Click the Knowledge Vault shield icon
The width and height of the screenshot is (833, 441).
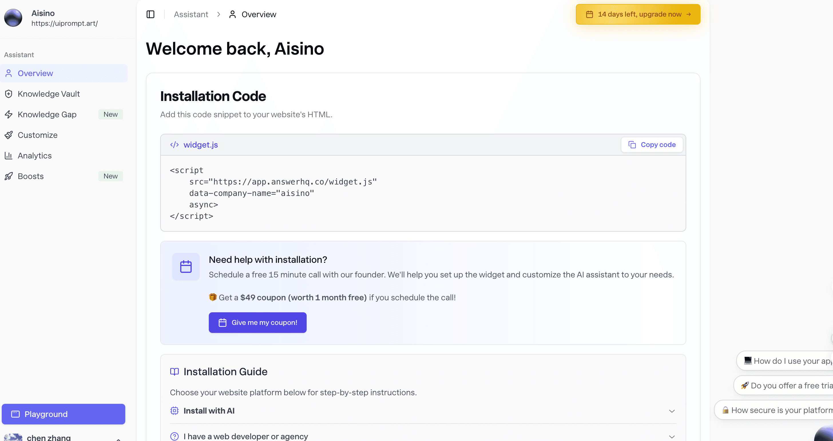(x=9, y=94)
